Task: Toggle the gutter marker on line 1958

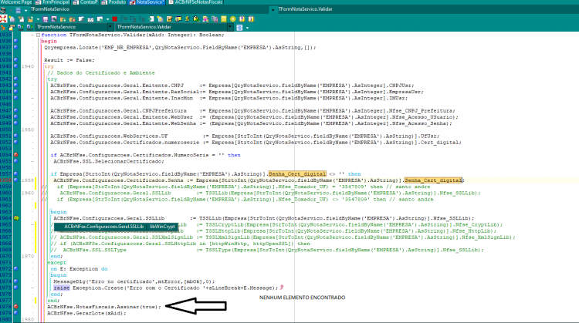Action: click(16, 180)
